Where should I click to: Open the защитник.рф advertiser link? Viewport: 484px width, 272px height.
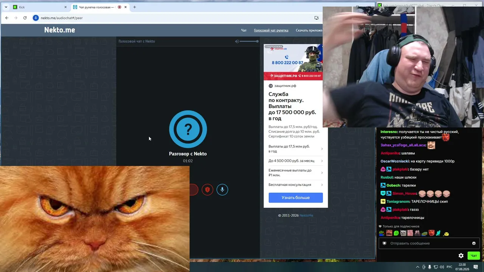(x=285, y=86)
